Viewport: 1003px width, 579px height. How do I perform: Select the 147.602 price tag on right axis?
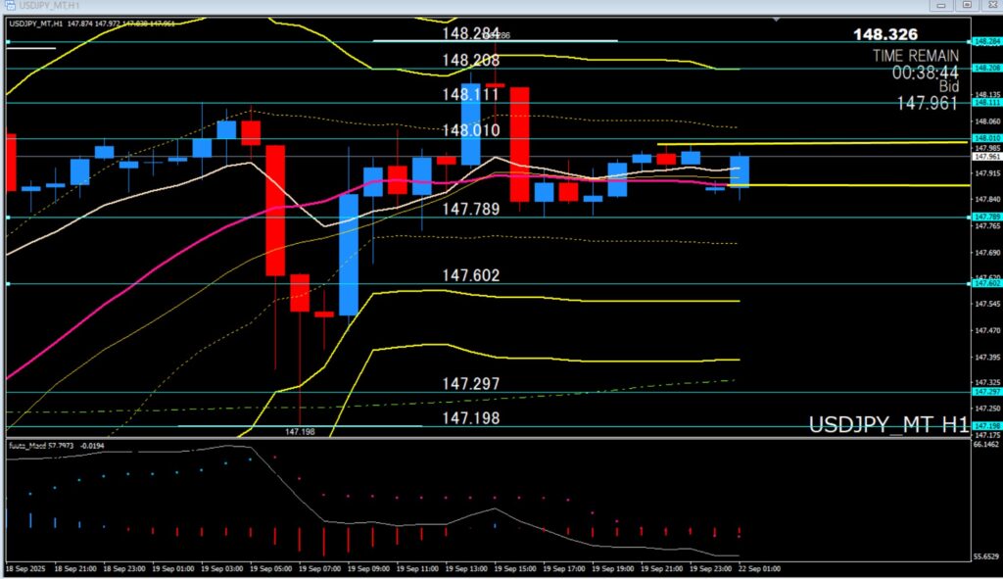tap(984, 284)
